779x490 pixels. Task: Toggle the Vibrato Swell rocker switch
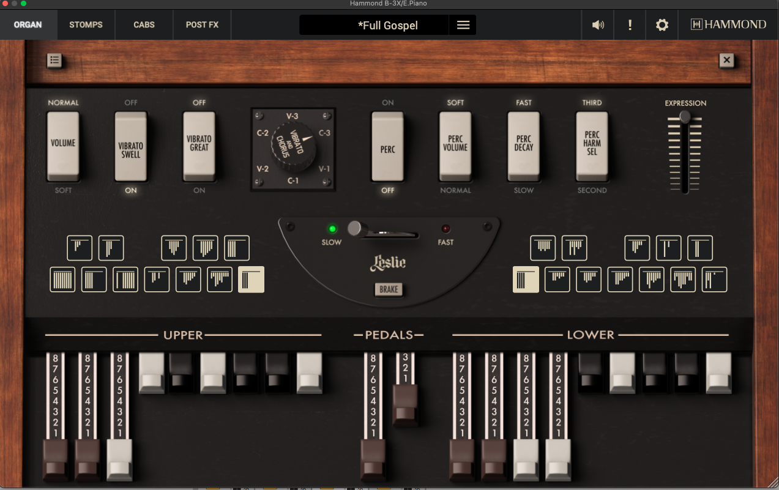[x=131, y=146]
